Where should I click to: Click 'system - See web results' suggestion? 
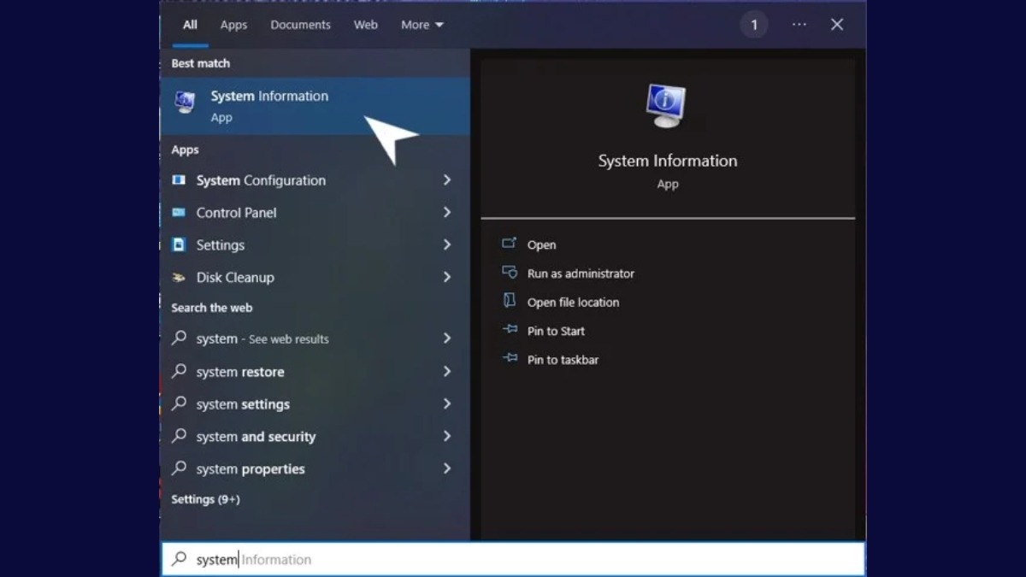coord(315,339)
